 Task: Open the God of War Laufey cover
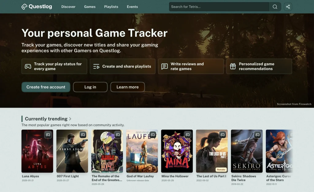click(142, 151)
